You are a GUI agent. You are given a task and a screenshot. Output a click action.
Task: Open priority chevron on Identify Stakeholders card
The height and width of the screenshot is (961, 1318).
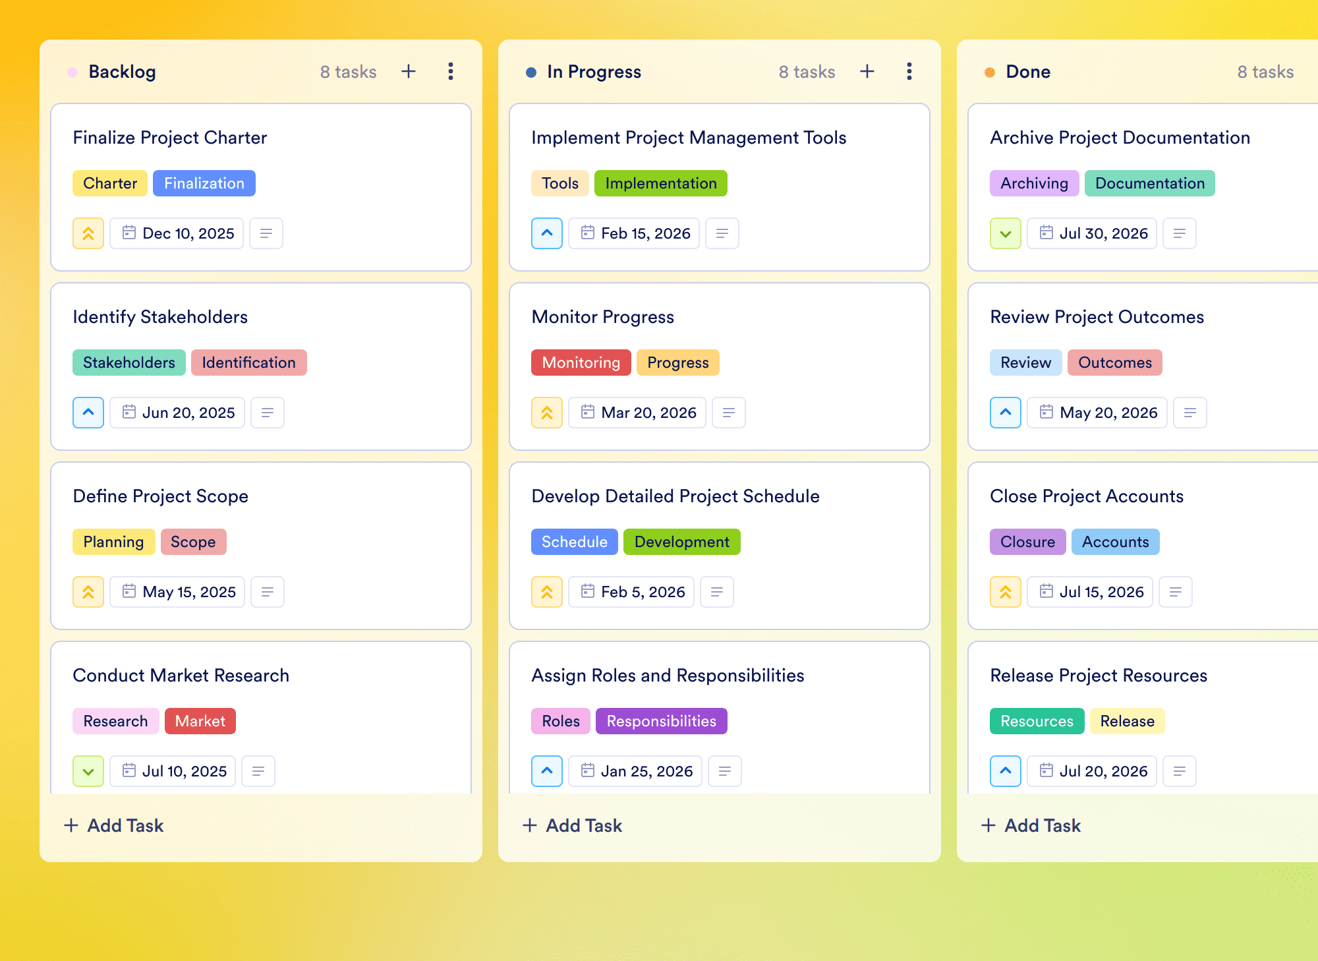coord(88,413)
